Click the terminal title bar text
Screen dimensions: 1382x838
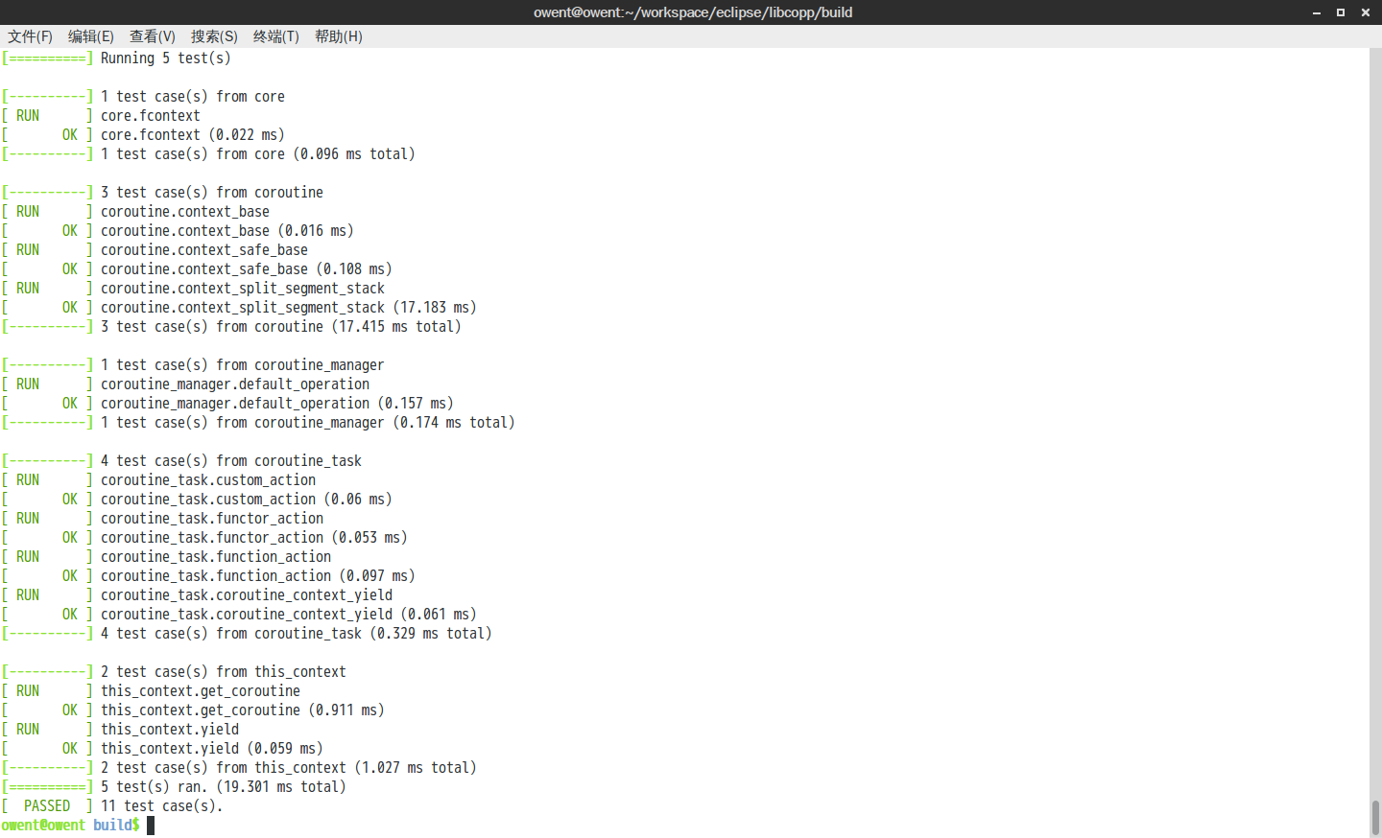(693, 12)
